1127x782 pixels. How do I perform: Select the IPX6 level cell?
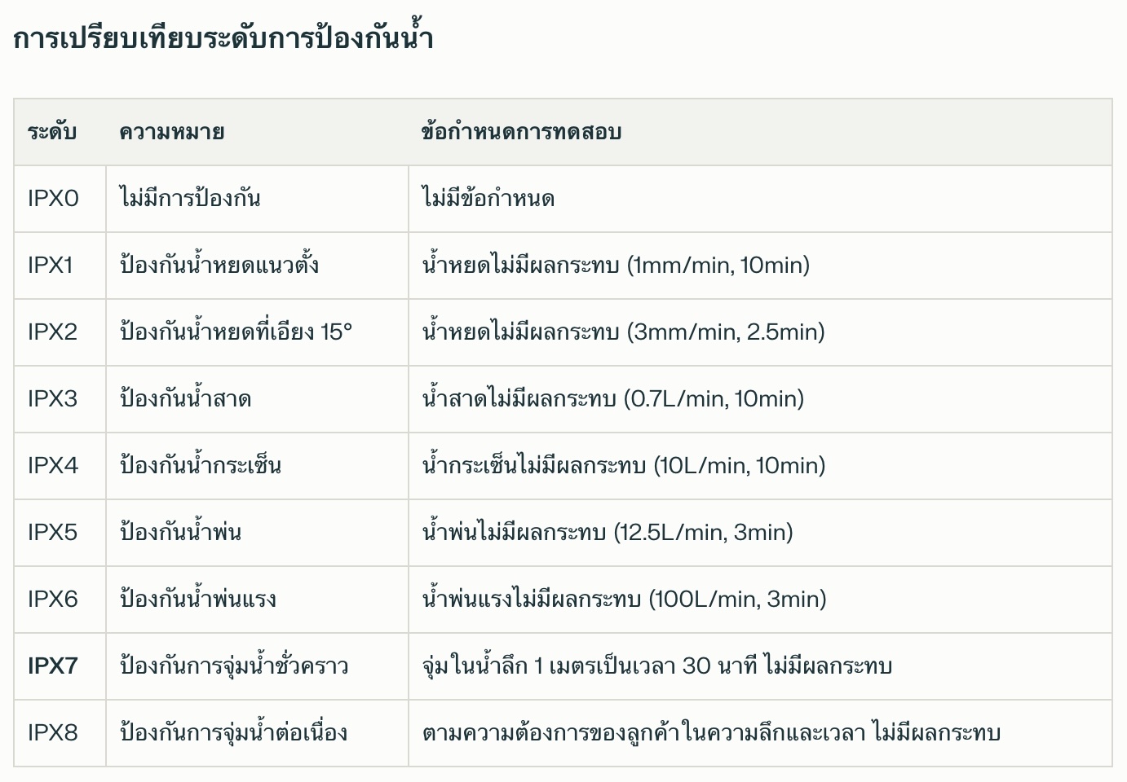pos(53,600)
